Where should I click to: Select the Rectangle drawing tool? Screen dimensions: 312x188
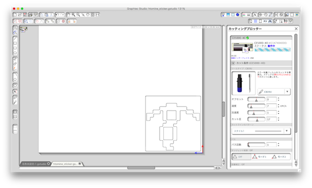(15, 43)
